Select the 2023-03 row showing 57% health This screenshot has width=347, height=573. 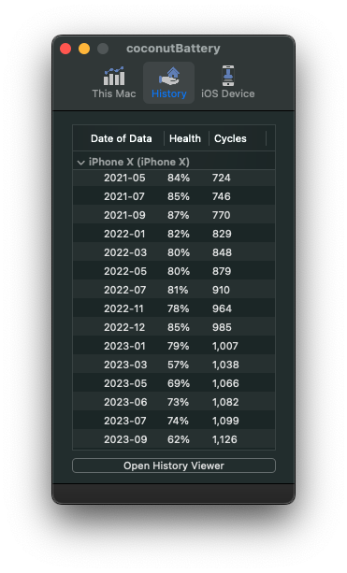pyautogui.click(x=174, y=365)
